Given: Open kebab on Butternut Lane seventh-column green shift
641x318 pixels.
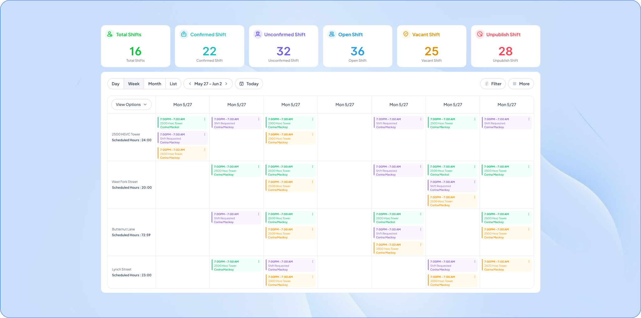Looking at the screenshot, I should pos(529,214).
